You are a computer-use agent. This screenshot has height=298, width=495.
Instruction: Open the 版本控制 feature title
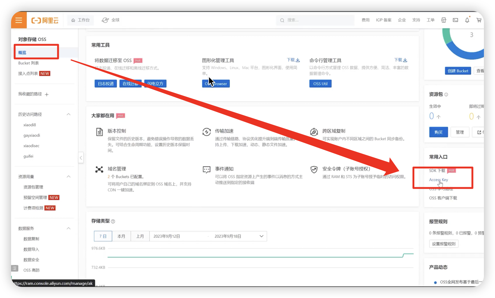[117, 131]
